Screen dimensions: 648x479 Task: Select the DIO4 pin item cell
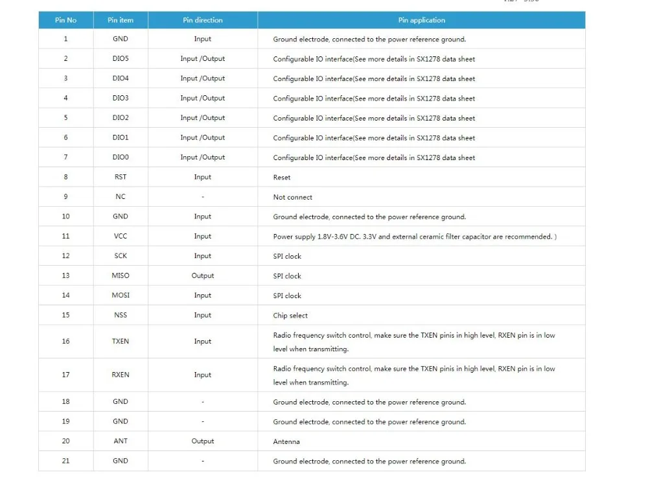coord(121,78)
